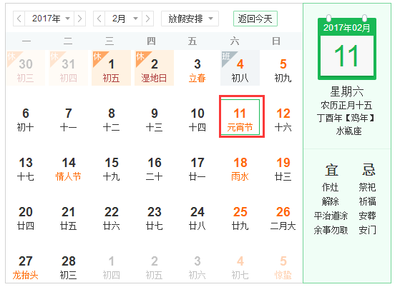Click the 水瓶座 zodiac text
Image resolution: width=400 pixels, height=287 pixels.
[x=348, y=131]
